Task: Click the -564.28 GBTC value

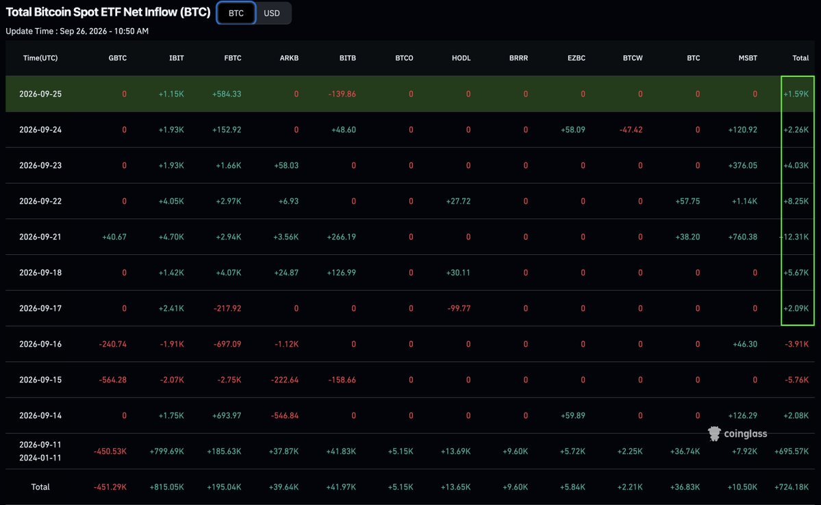Action: click(112, 380)
